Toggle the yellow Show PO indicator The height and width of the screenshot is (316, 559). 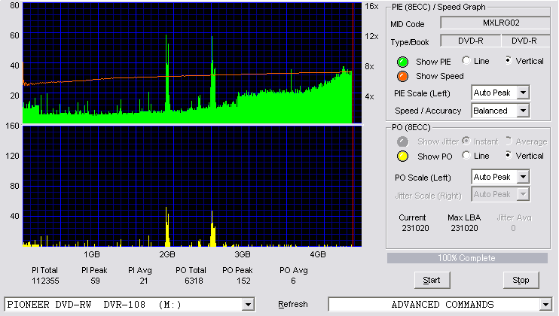(402, 156)
